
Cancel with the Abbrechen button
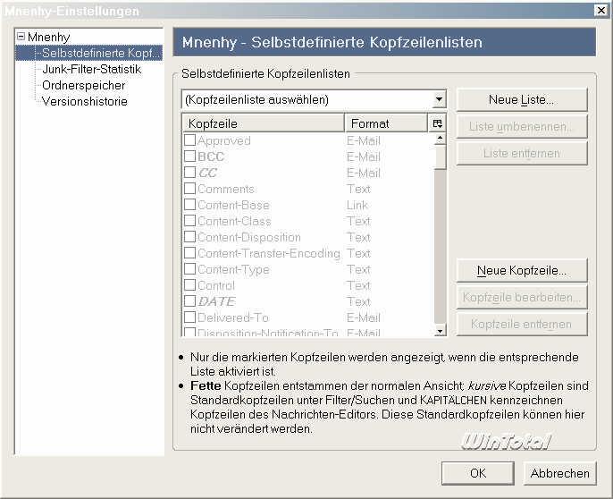pyautogui.click(x=559, y=473)
